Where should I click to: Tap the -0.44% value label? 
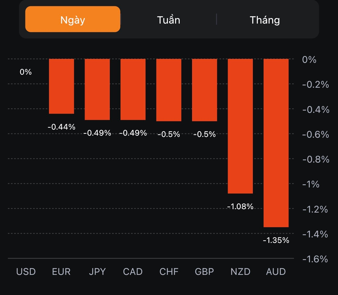62,127
